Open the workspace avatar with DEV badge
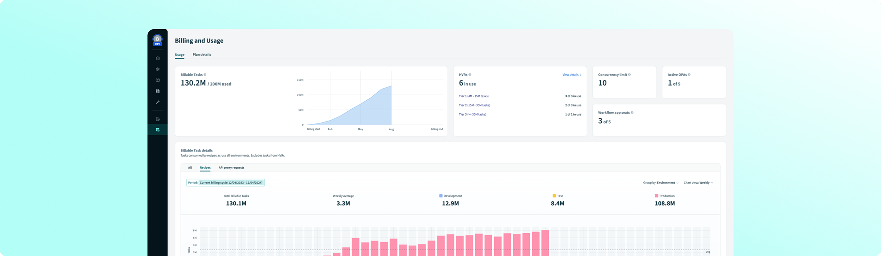This screenshot has width=881, height=256. (x=157, y=40)
